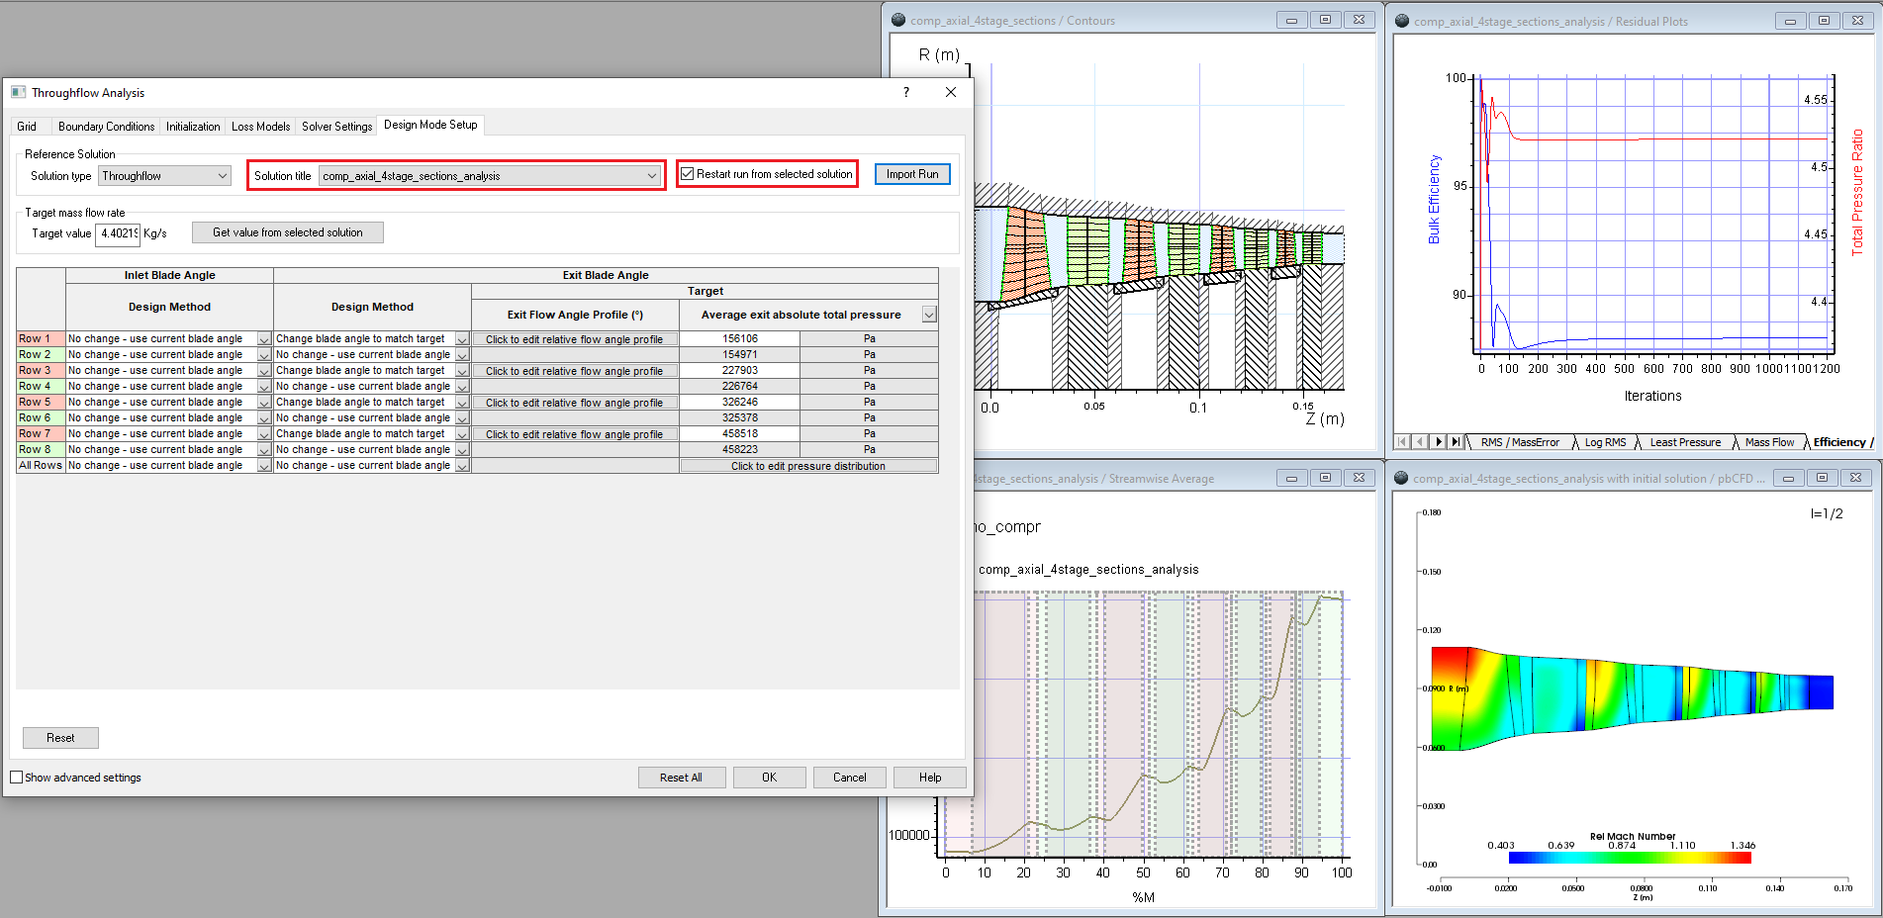Minimize the pbCFD window
1883x918 pixels.
point(1788,478)
